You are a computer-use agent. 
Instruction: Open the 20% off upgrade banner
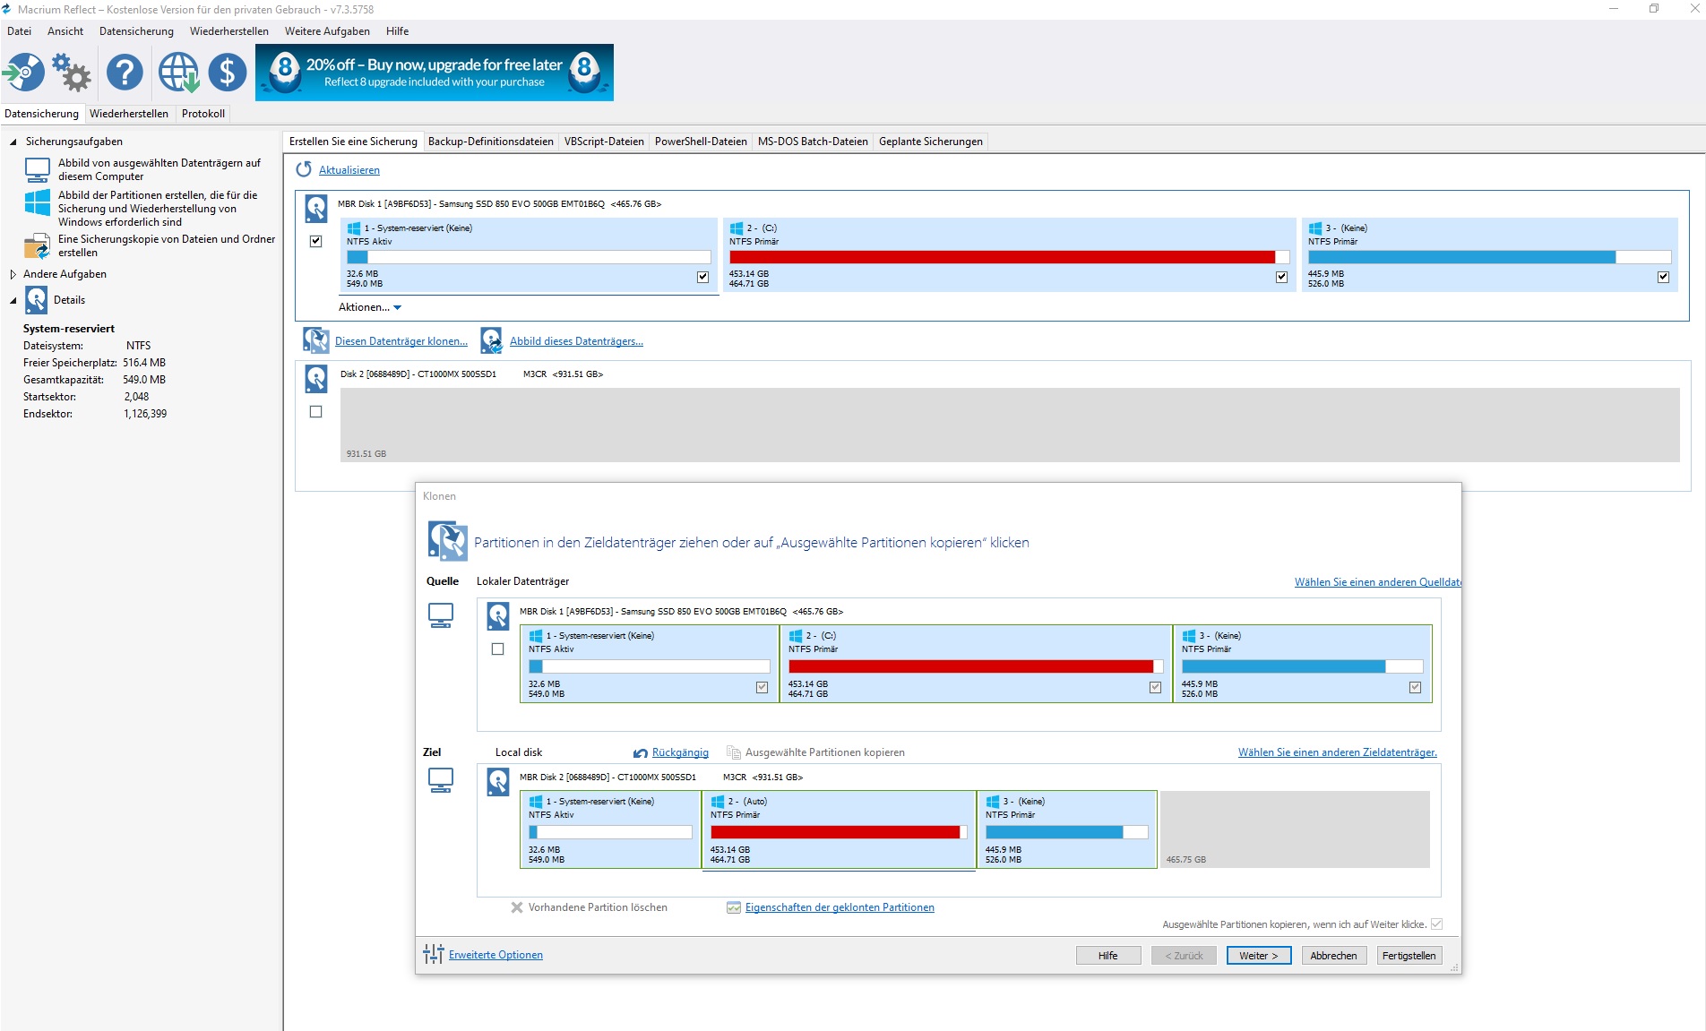point(435,73)
